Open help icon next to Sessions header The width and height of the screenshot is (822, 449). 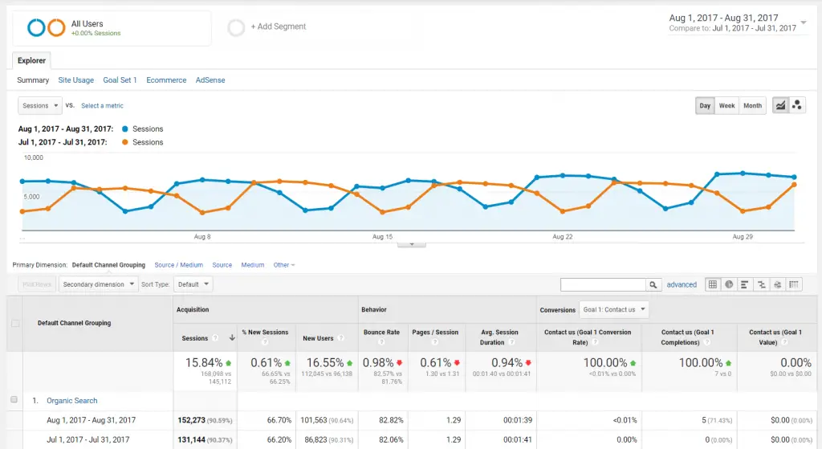215,338
